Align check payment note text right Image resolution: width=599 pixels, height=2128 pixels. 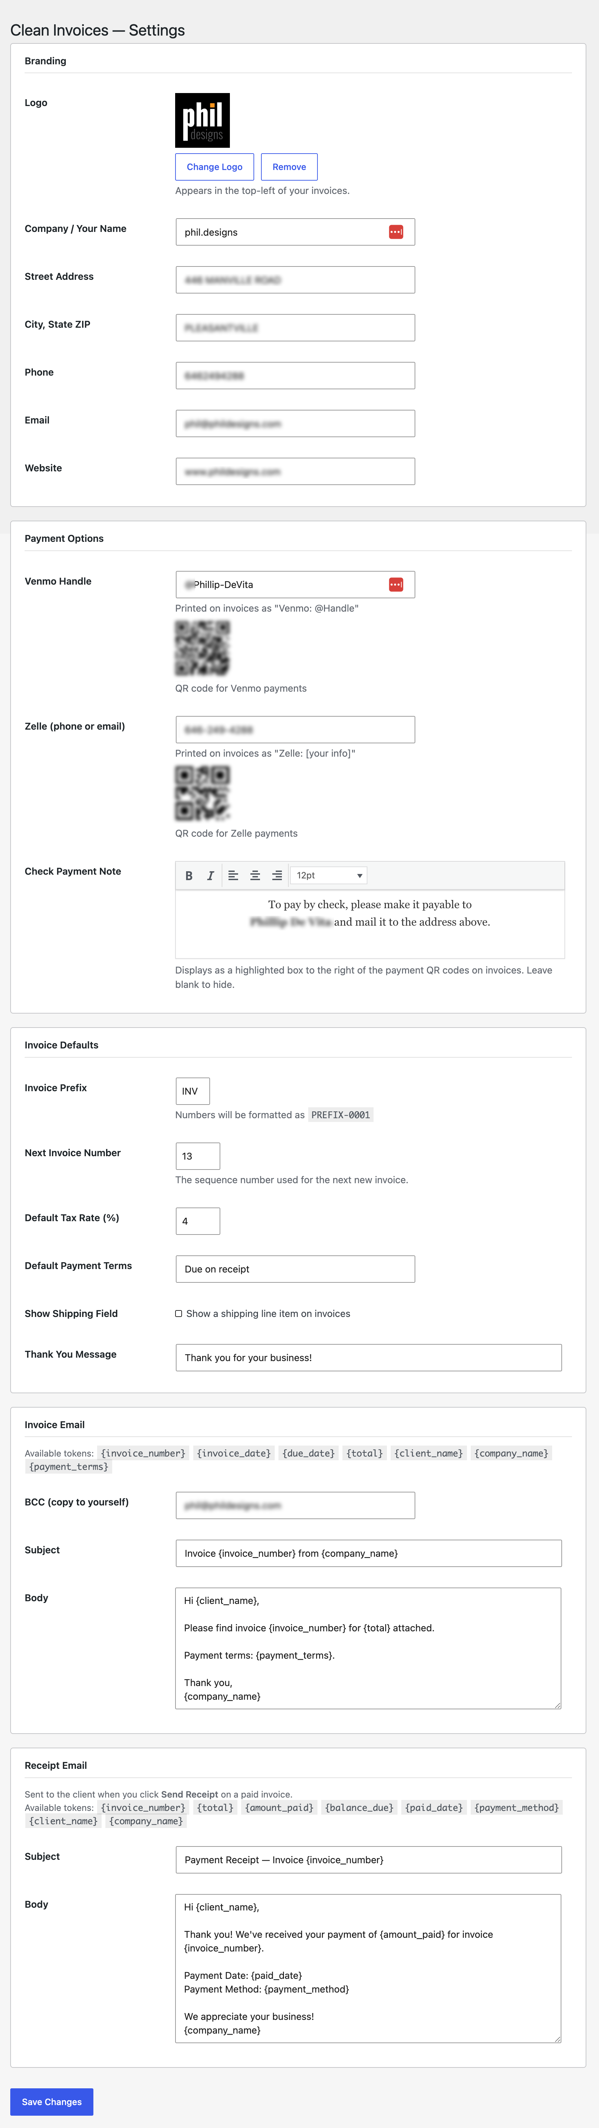[277, 876]
